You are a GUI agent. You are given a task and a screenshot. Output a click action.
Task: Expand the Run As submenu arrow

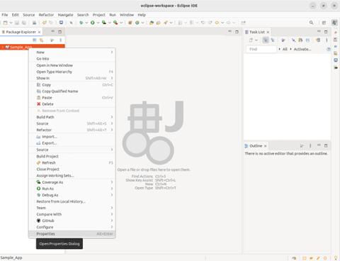[x=112, y=189]
